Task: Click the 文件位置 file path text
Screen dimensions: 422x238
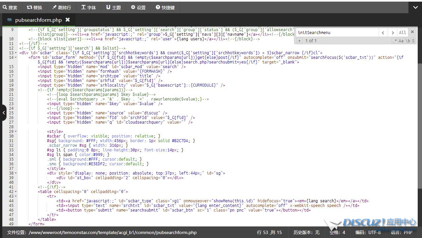Action: point(102,232)
